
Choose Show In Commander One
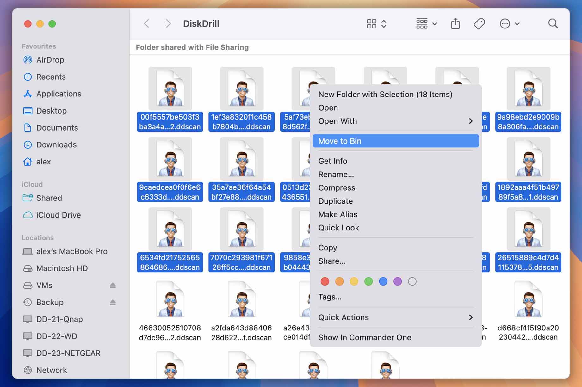[395, 337]
